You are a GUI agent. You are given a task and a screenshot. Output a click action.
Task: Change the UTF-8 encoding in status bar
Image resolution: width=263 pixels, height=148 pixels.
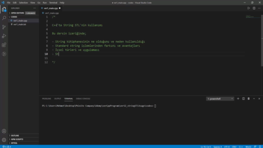[227, 147]
